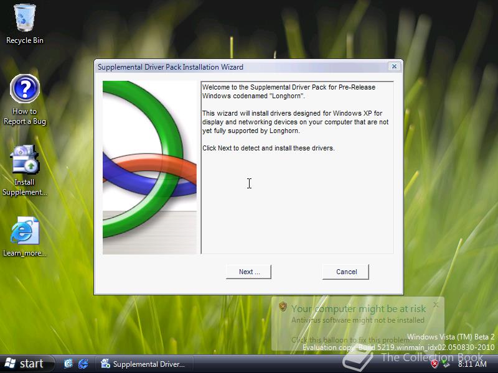Click the 'Your computer might be at risk' balloon
Image resolution: width=498 pixels, height=373 pixels.
357,323
